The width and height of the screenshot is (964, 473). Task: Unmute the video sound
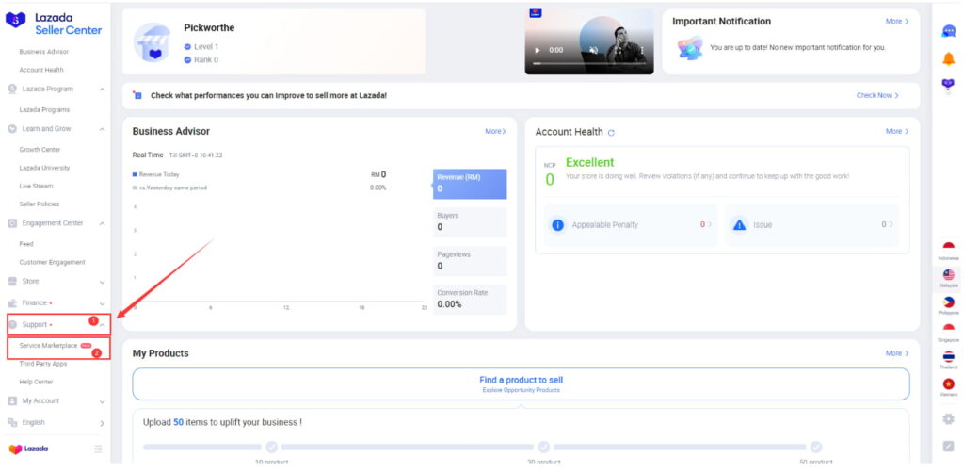[593, 51]
